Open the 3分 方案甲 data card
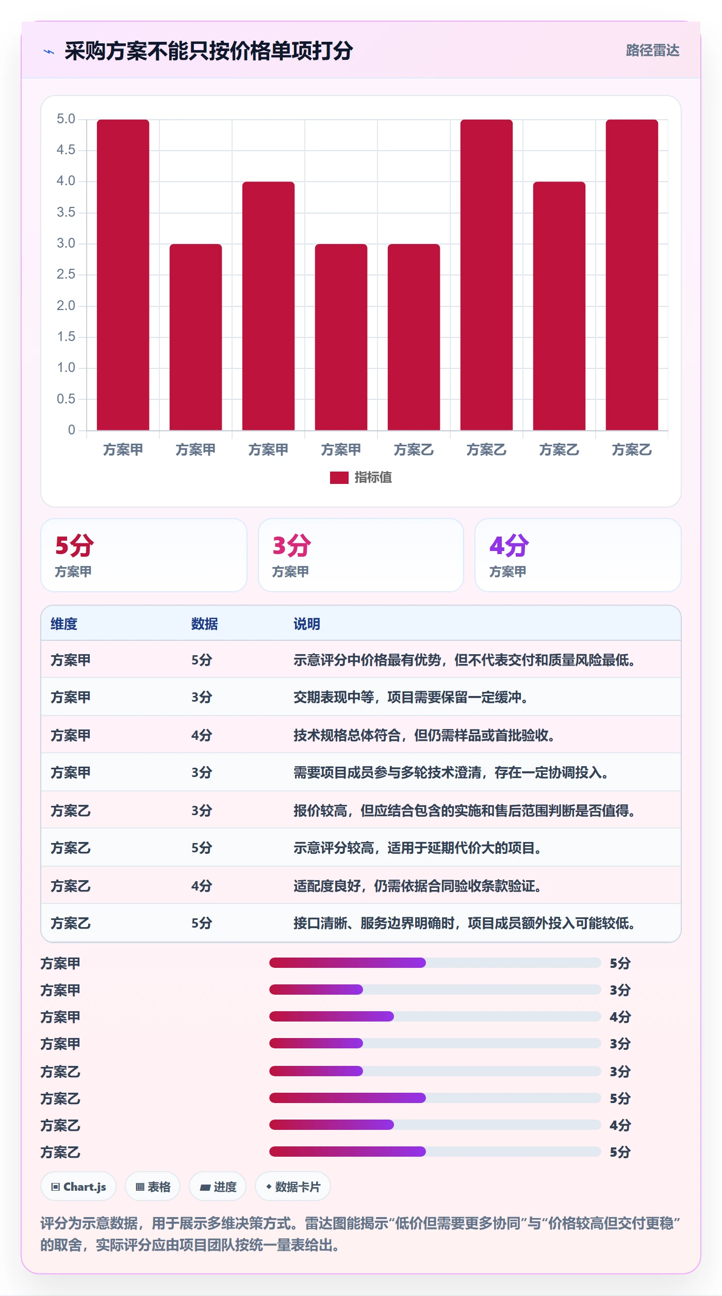Screen dimensions: 722x1296 point(361,555)
